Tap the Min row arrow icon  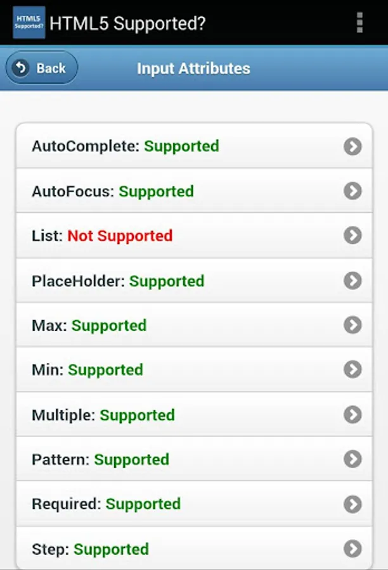coord(352,369)
